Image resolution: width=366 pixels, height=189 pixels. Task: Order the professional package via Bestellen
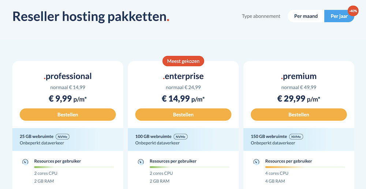point(68,115)
